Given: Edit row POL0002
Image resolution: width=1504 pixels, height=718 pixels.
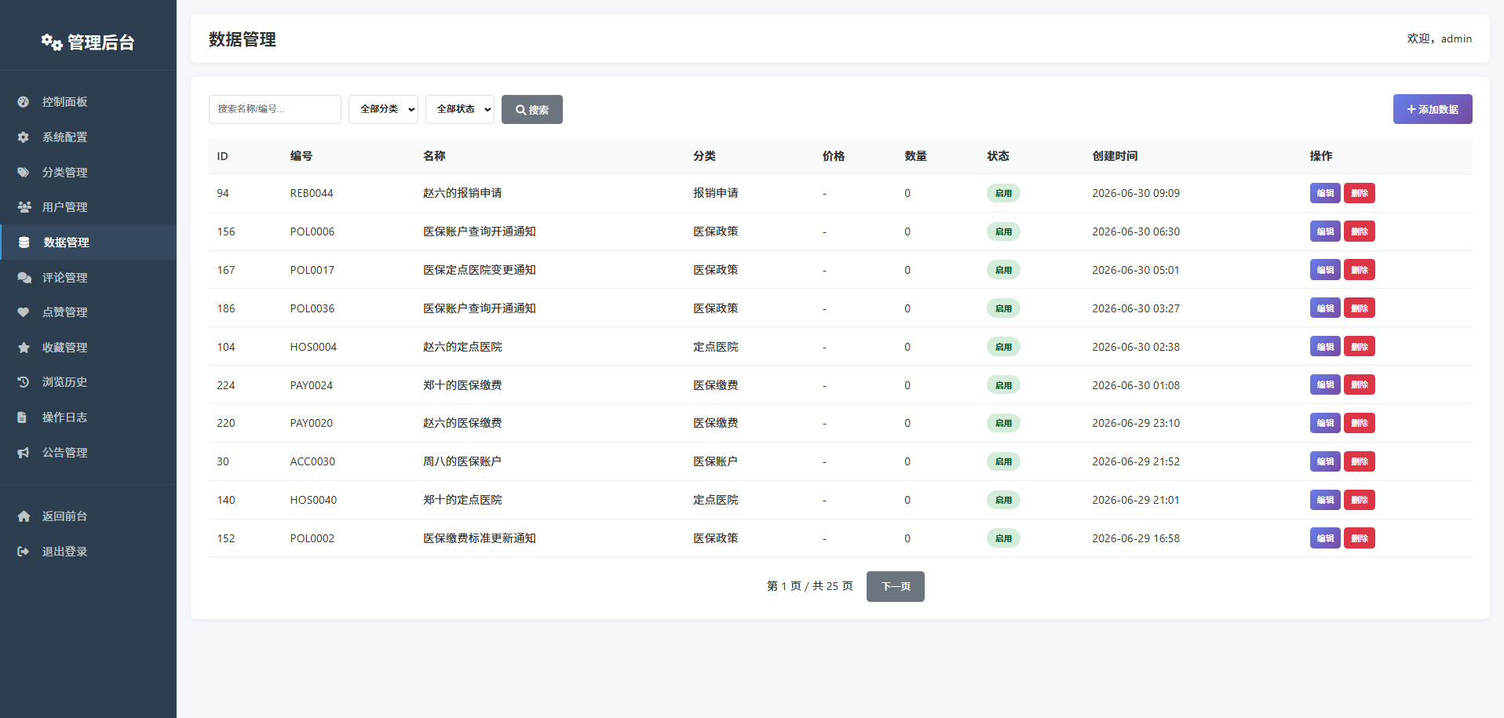Looking at the screenshot, I should [x=1325, y=538].
